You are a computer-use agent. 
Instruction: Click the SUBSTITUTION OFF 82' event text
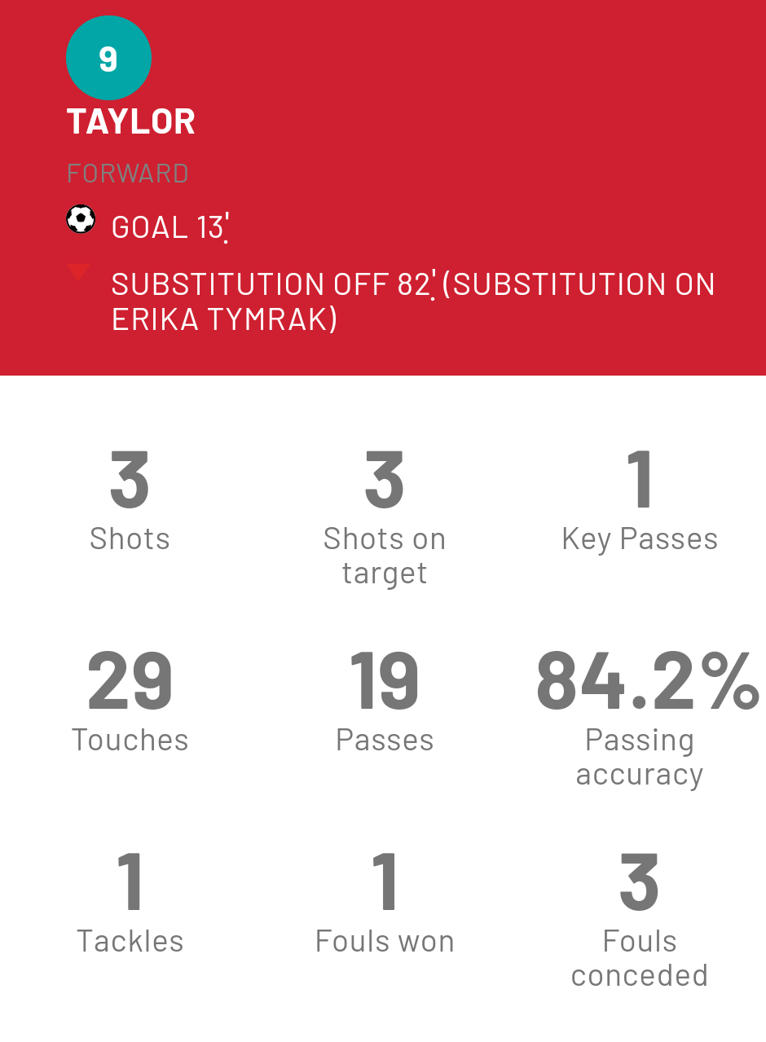[x=274, y=284]
